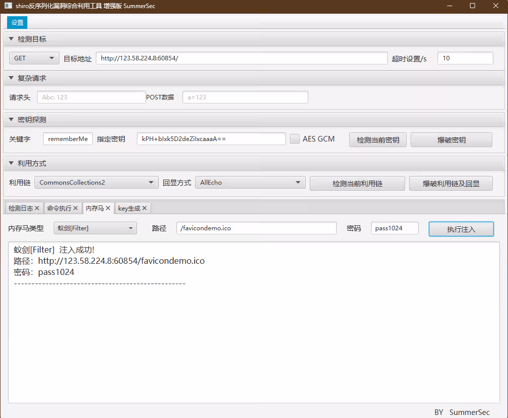Image resolution: width=508 pixels, height=418 pixels.
Task: Switch to the 命令执行 tab
Action: click(x=59, y=208)
